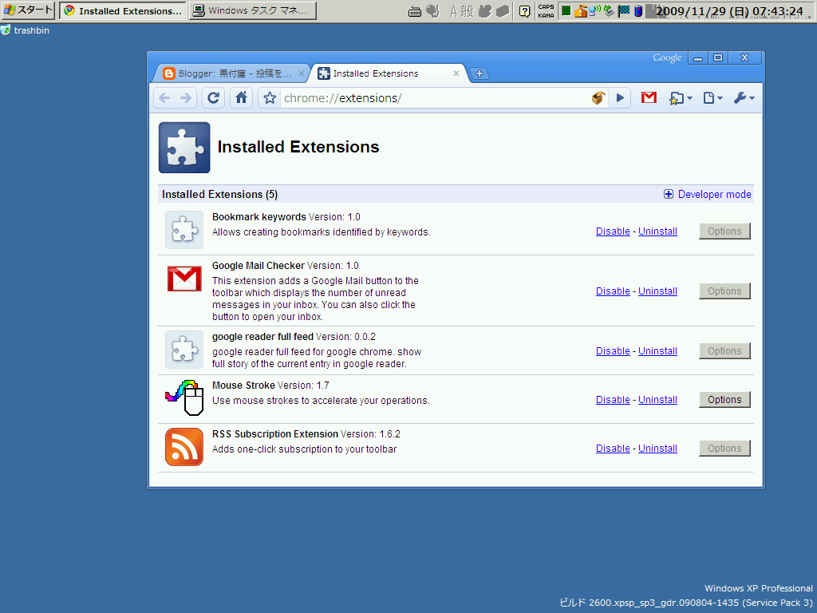
Task: Click the package icon in the address bar
Action: click(x=598, y=98)
